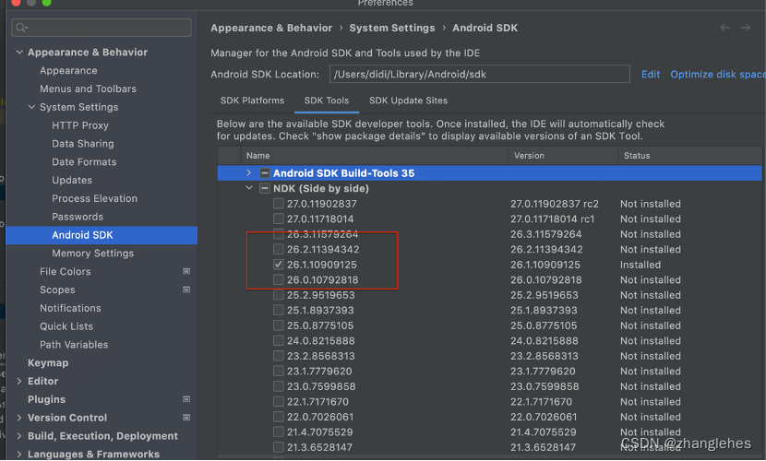Select NDK row 22.1.7171670

pos(489,401)
